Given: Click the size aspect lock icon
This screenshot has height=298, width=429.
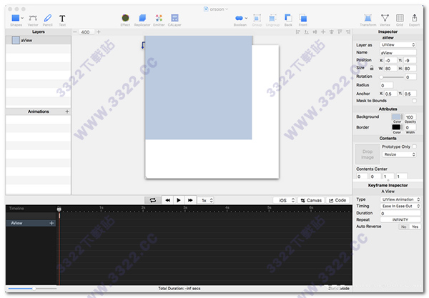Looking at the screenshot, I should pyautogui.click(x=372, y=68).
